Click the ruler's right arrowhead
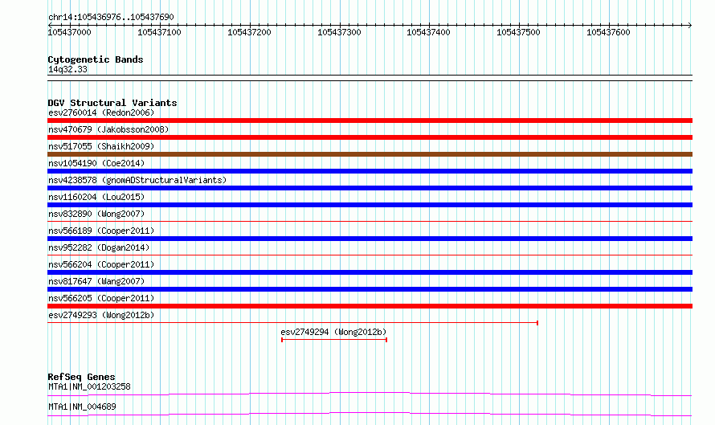 (x=690, y=25)
